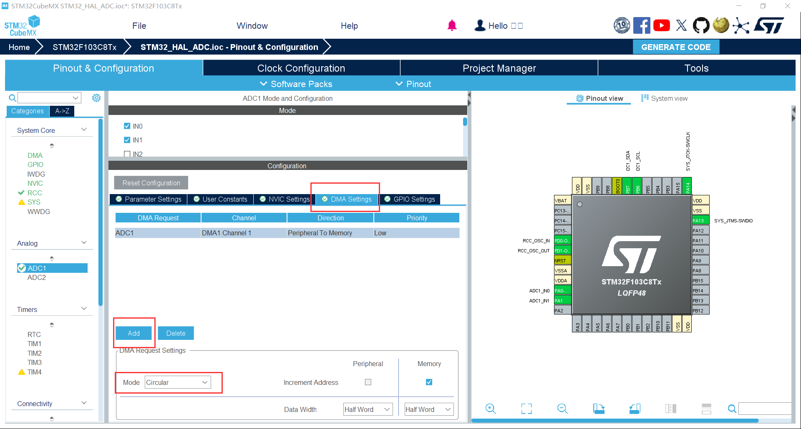Screen dimensions: 801x429
Task: Expand the Software Packs dropdown
Action: click(296, 84)
